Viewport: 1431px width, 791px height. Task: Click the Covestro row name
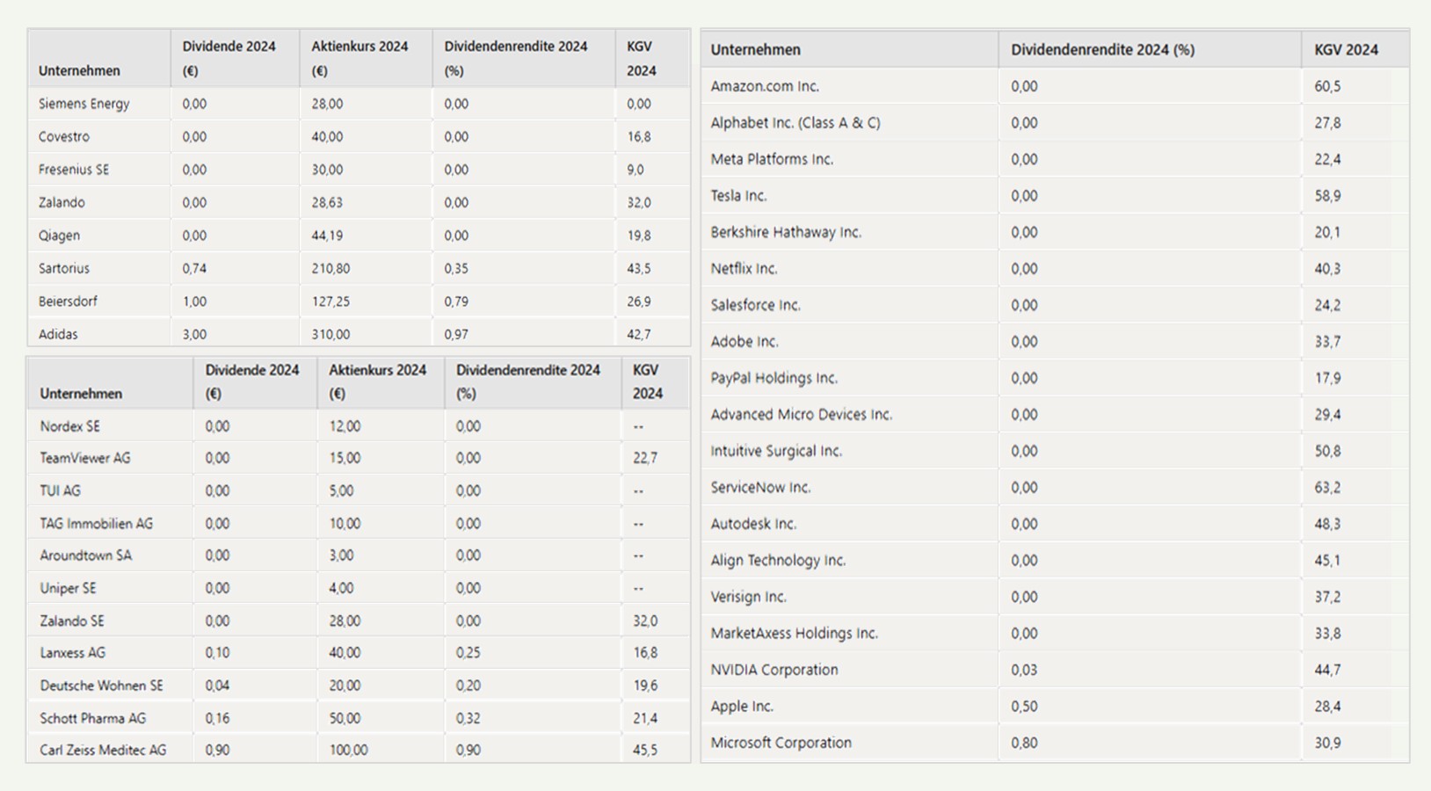[x=63, y=136]
